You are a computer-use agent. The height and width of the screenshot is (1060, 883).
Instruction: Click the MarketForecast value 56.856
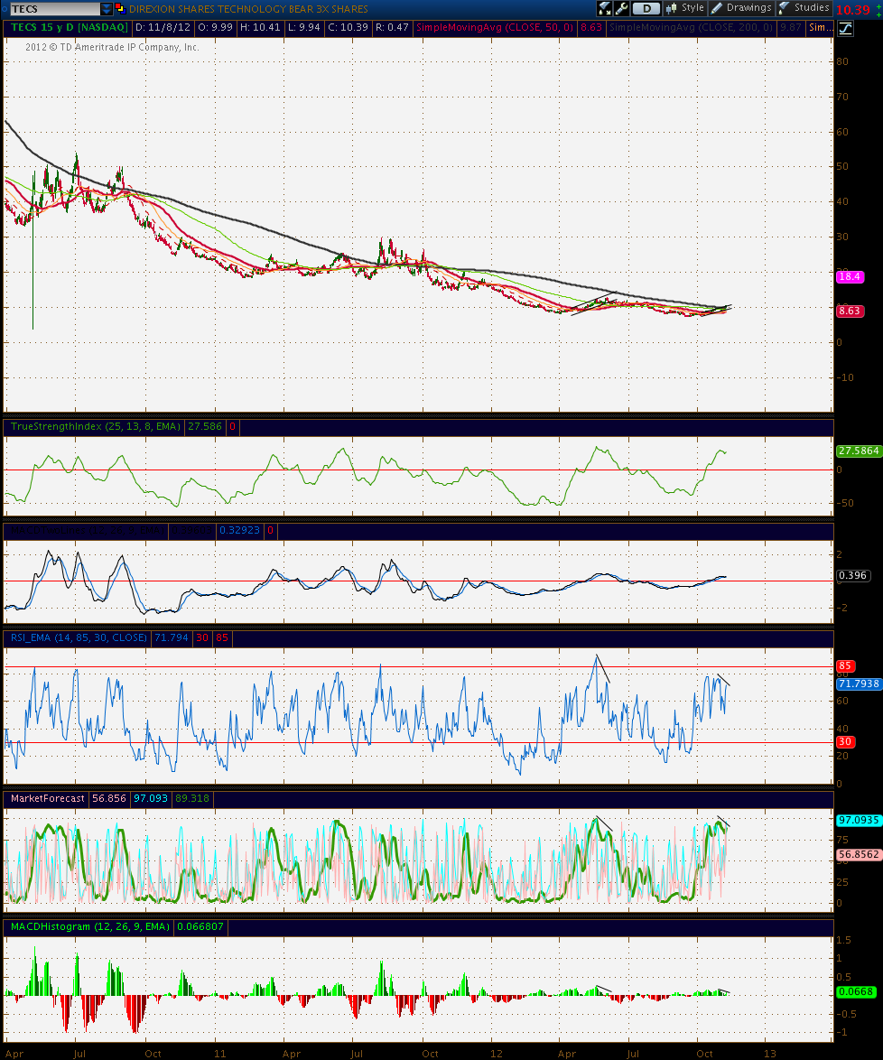pos(109,798)
